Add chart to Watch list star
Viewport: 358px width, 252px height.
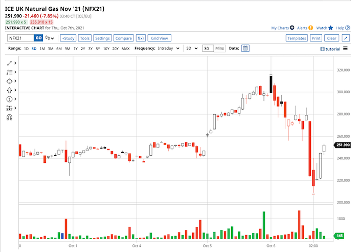(x=331, y=28)
